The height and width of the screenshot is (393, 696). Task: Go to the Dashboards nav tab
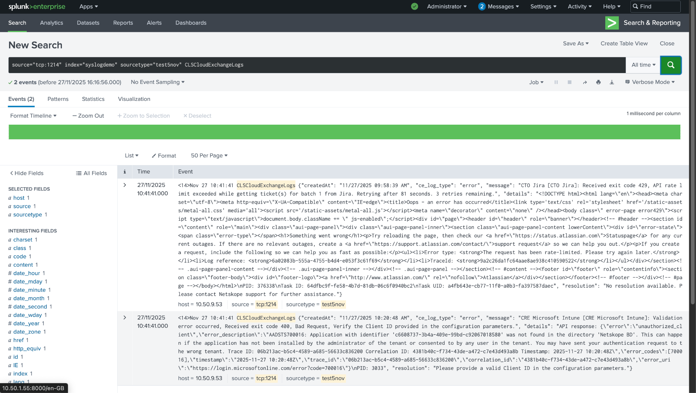coord(191,23)
